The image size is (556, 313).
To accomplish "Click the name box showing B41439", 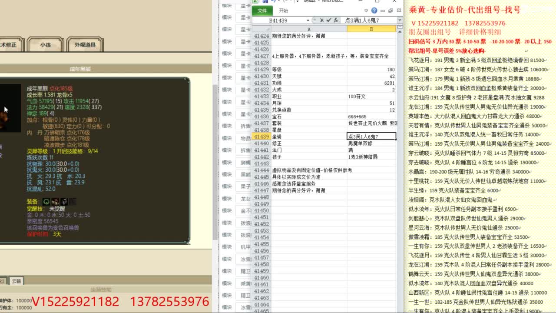I will [278, 20].
